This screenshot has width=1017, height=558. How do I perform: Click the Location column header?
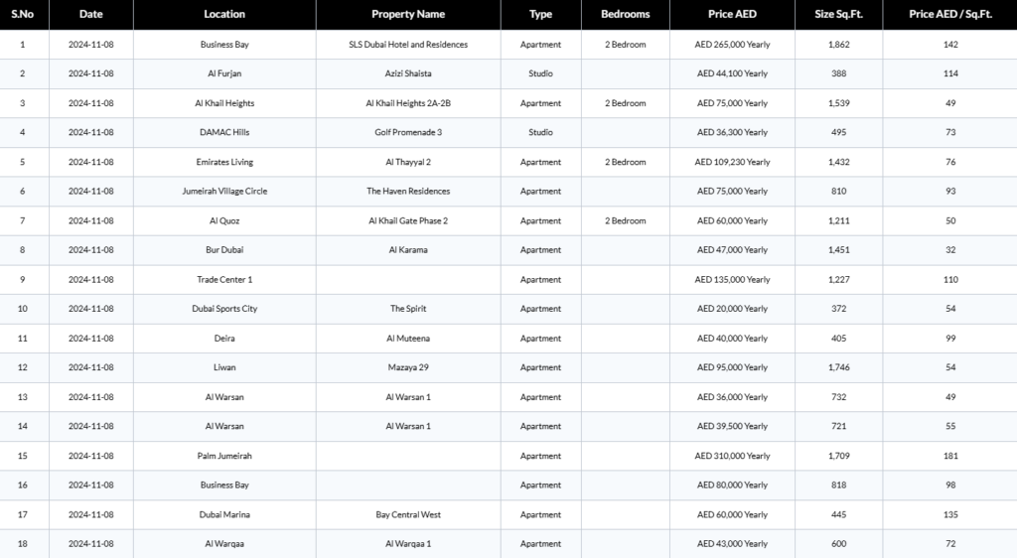[x=224, y=14]
